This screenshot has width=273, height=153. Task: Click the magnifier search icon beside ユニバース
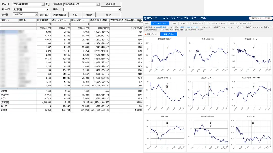click(x=47, y=4)
